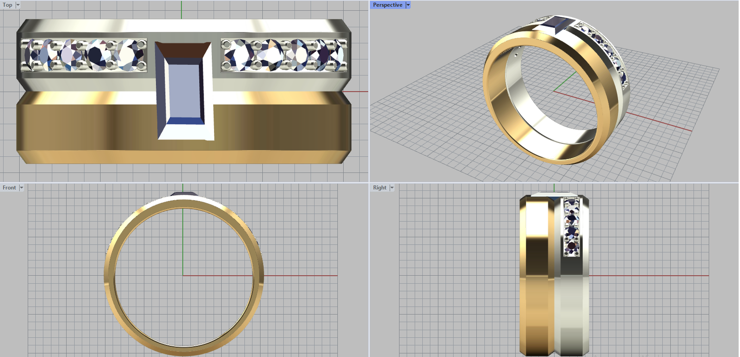Viewport: 740px width, 357px height.
Task: Click the Perspective viewport title
Action: point(388,5)
